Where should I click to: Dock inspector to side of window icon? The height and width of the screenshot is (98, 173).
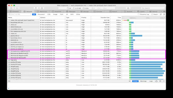click(x=11, y=8)
